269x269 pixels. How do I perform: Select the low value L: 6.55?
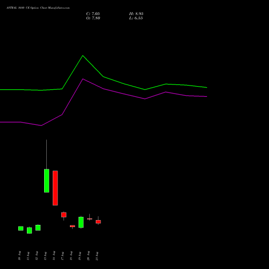pos(136,18)
